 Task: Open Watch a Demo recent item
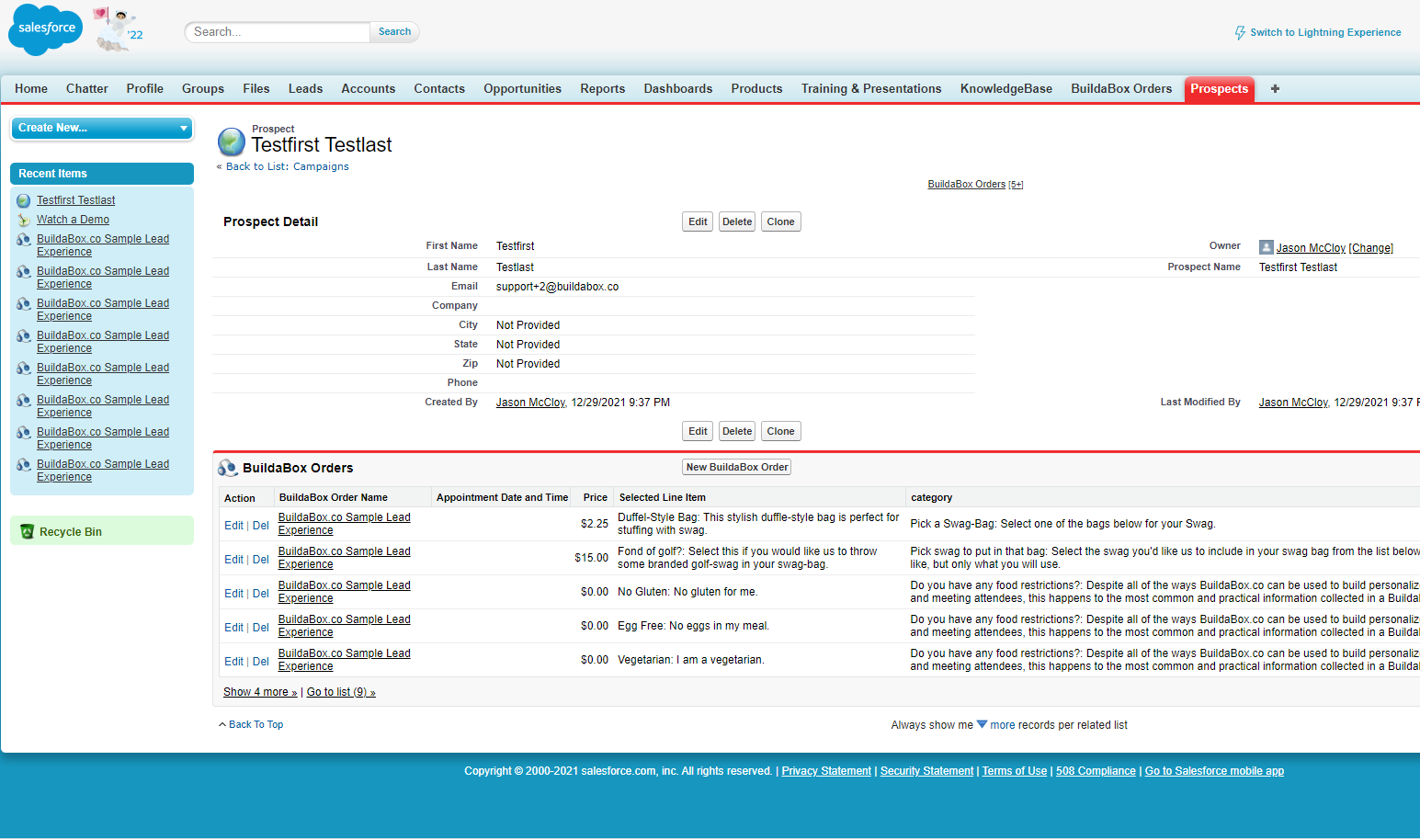[73, 220]
